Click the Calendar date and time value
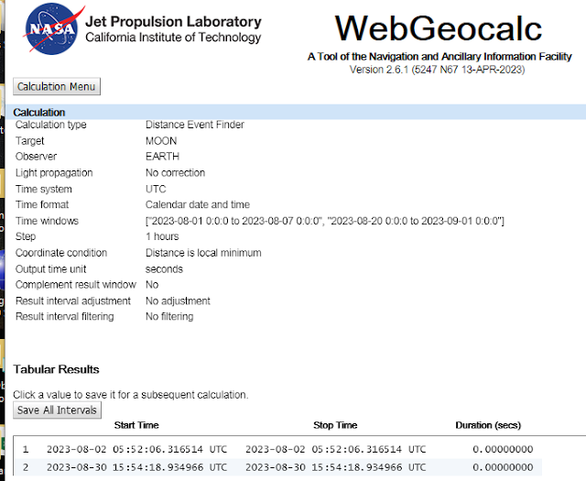 [x=198, y=204]
